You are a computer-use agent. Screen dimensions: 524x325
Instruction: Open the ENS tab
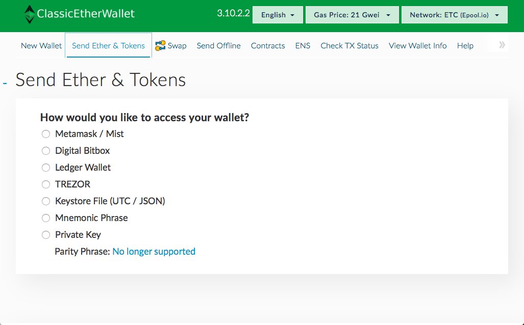click(x=303, y=45)
